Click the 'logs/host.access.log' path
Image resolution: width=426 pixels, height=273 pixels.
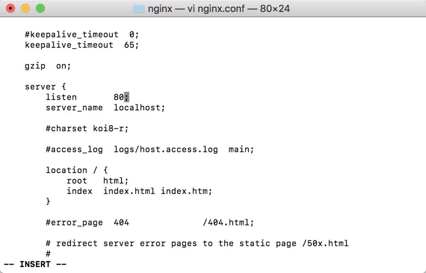pyautogui.click(x=166, y=150)
